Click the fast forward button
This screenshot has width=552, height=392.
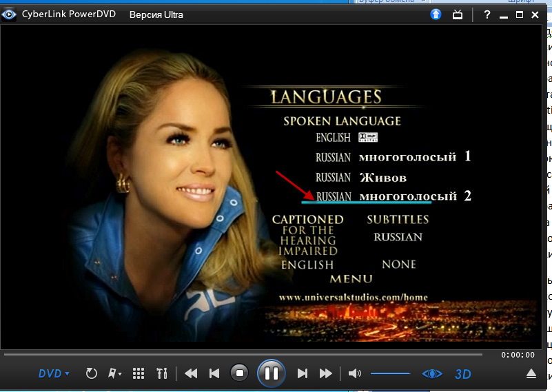(326, 373)
